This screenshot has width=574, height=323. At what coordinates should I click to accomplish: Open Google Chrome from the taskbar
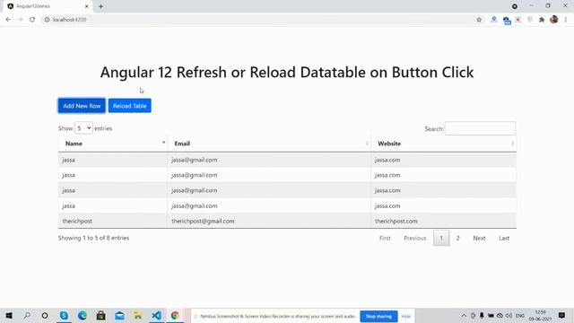point(175,315)
